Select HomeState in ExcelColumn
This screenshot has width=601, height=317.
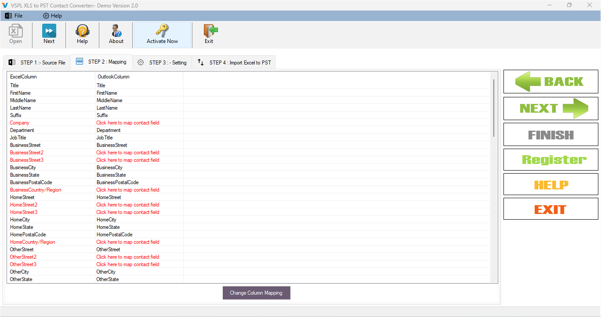pos(22,227)
